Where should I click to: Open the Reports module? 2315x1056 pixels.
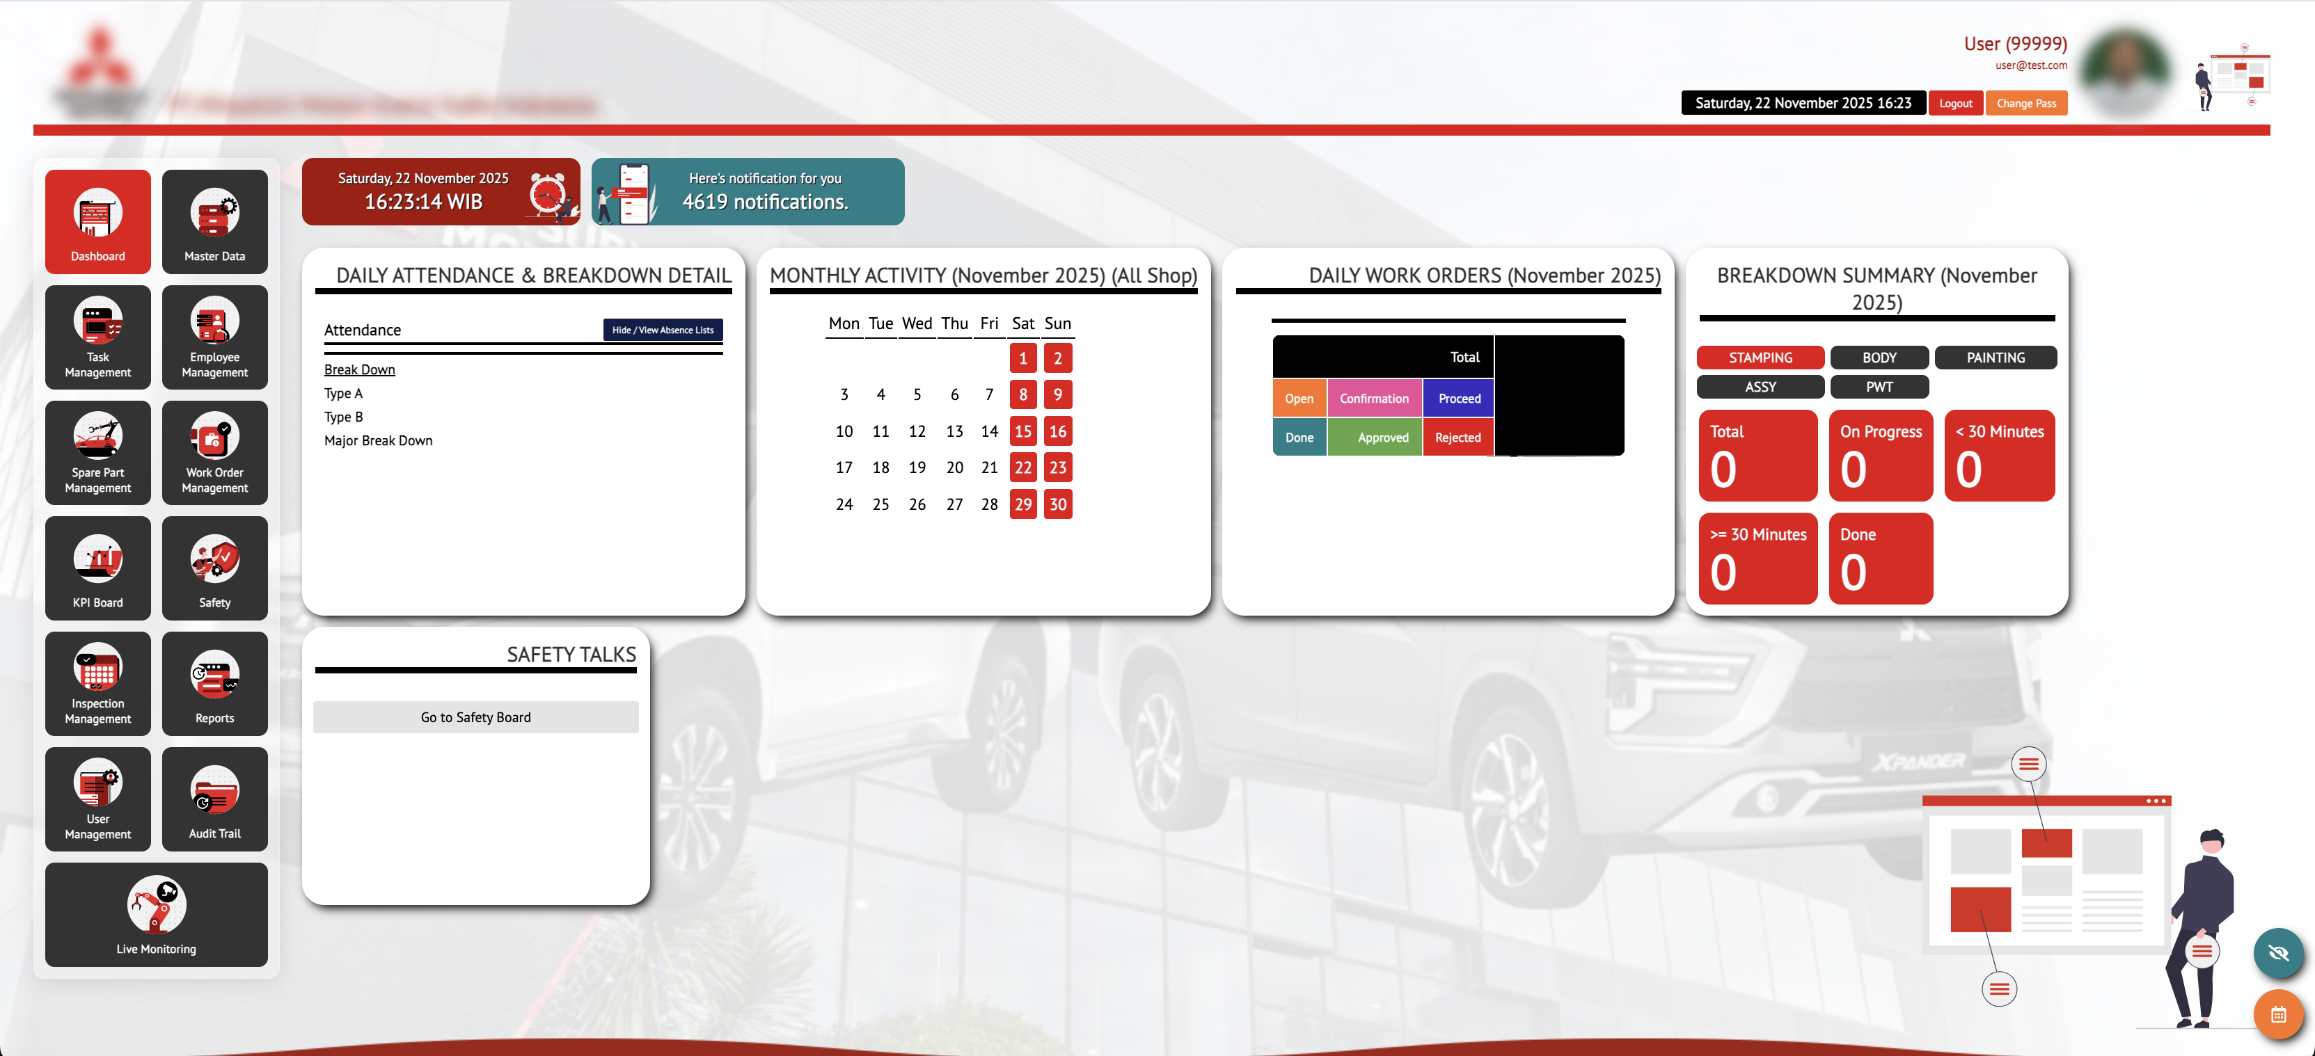pyautogui.click(x=214, y=683)
